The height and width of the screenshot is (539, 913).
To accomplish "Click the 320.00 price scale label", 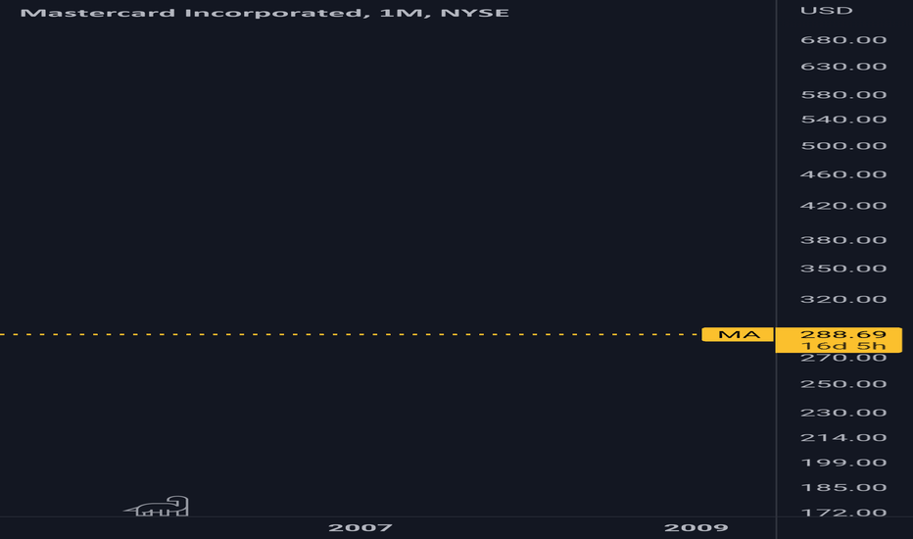I will 843,300.
